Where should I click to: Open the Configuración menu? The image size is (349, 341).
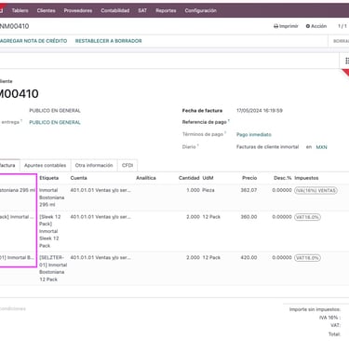point(200,10)
